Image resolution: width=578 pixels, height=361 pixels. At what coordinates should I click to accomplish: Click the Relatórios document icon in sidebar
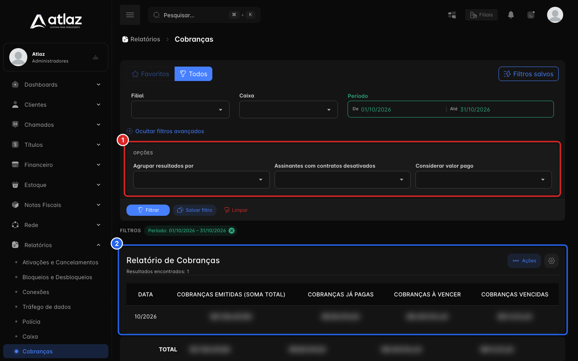coord(15,245)
